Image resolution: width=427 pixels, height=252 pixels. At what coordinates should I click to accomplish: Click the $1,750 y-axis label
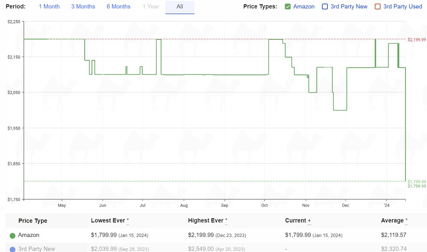tap(14, 199)
